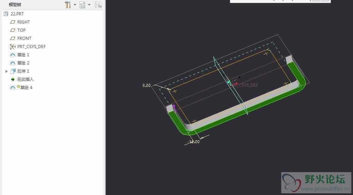Viewport: 353px width, 195px height.
Task: Click the purple direction arrow on model
Action: point(174,108)
